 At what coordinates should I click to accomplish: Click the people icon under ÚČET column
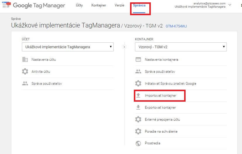(x=25, y=84)
